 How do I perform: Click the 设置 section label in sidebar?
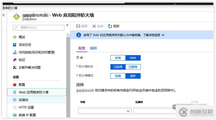16,77
